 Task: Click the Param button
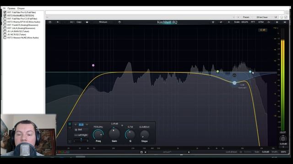pyautogui.click(x=246, y=17)
